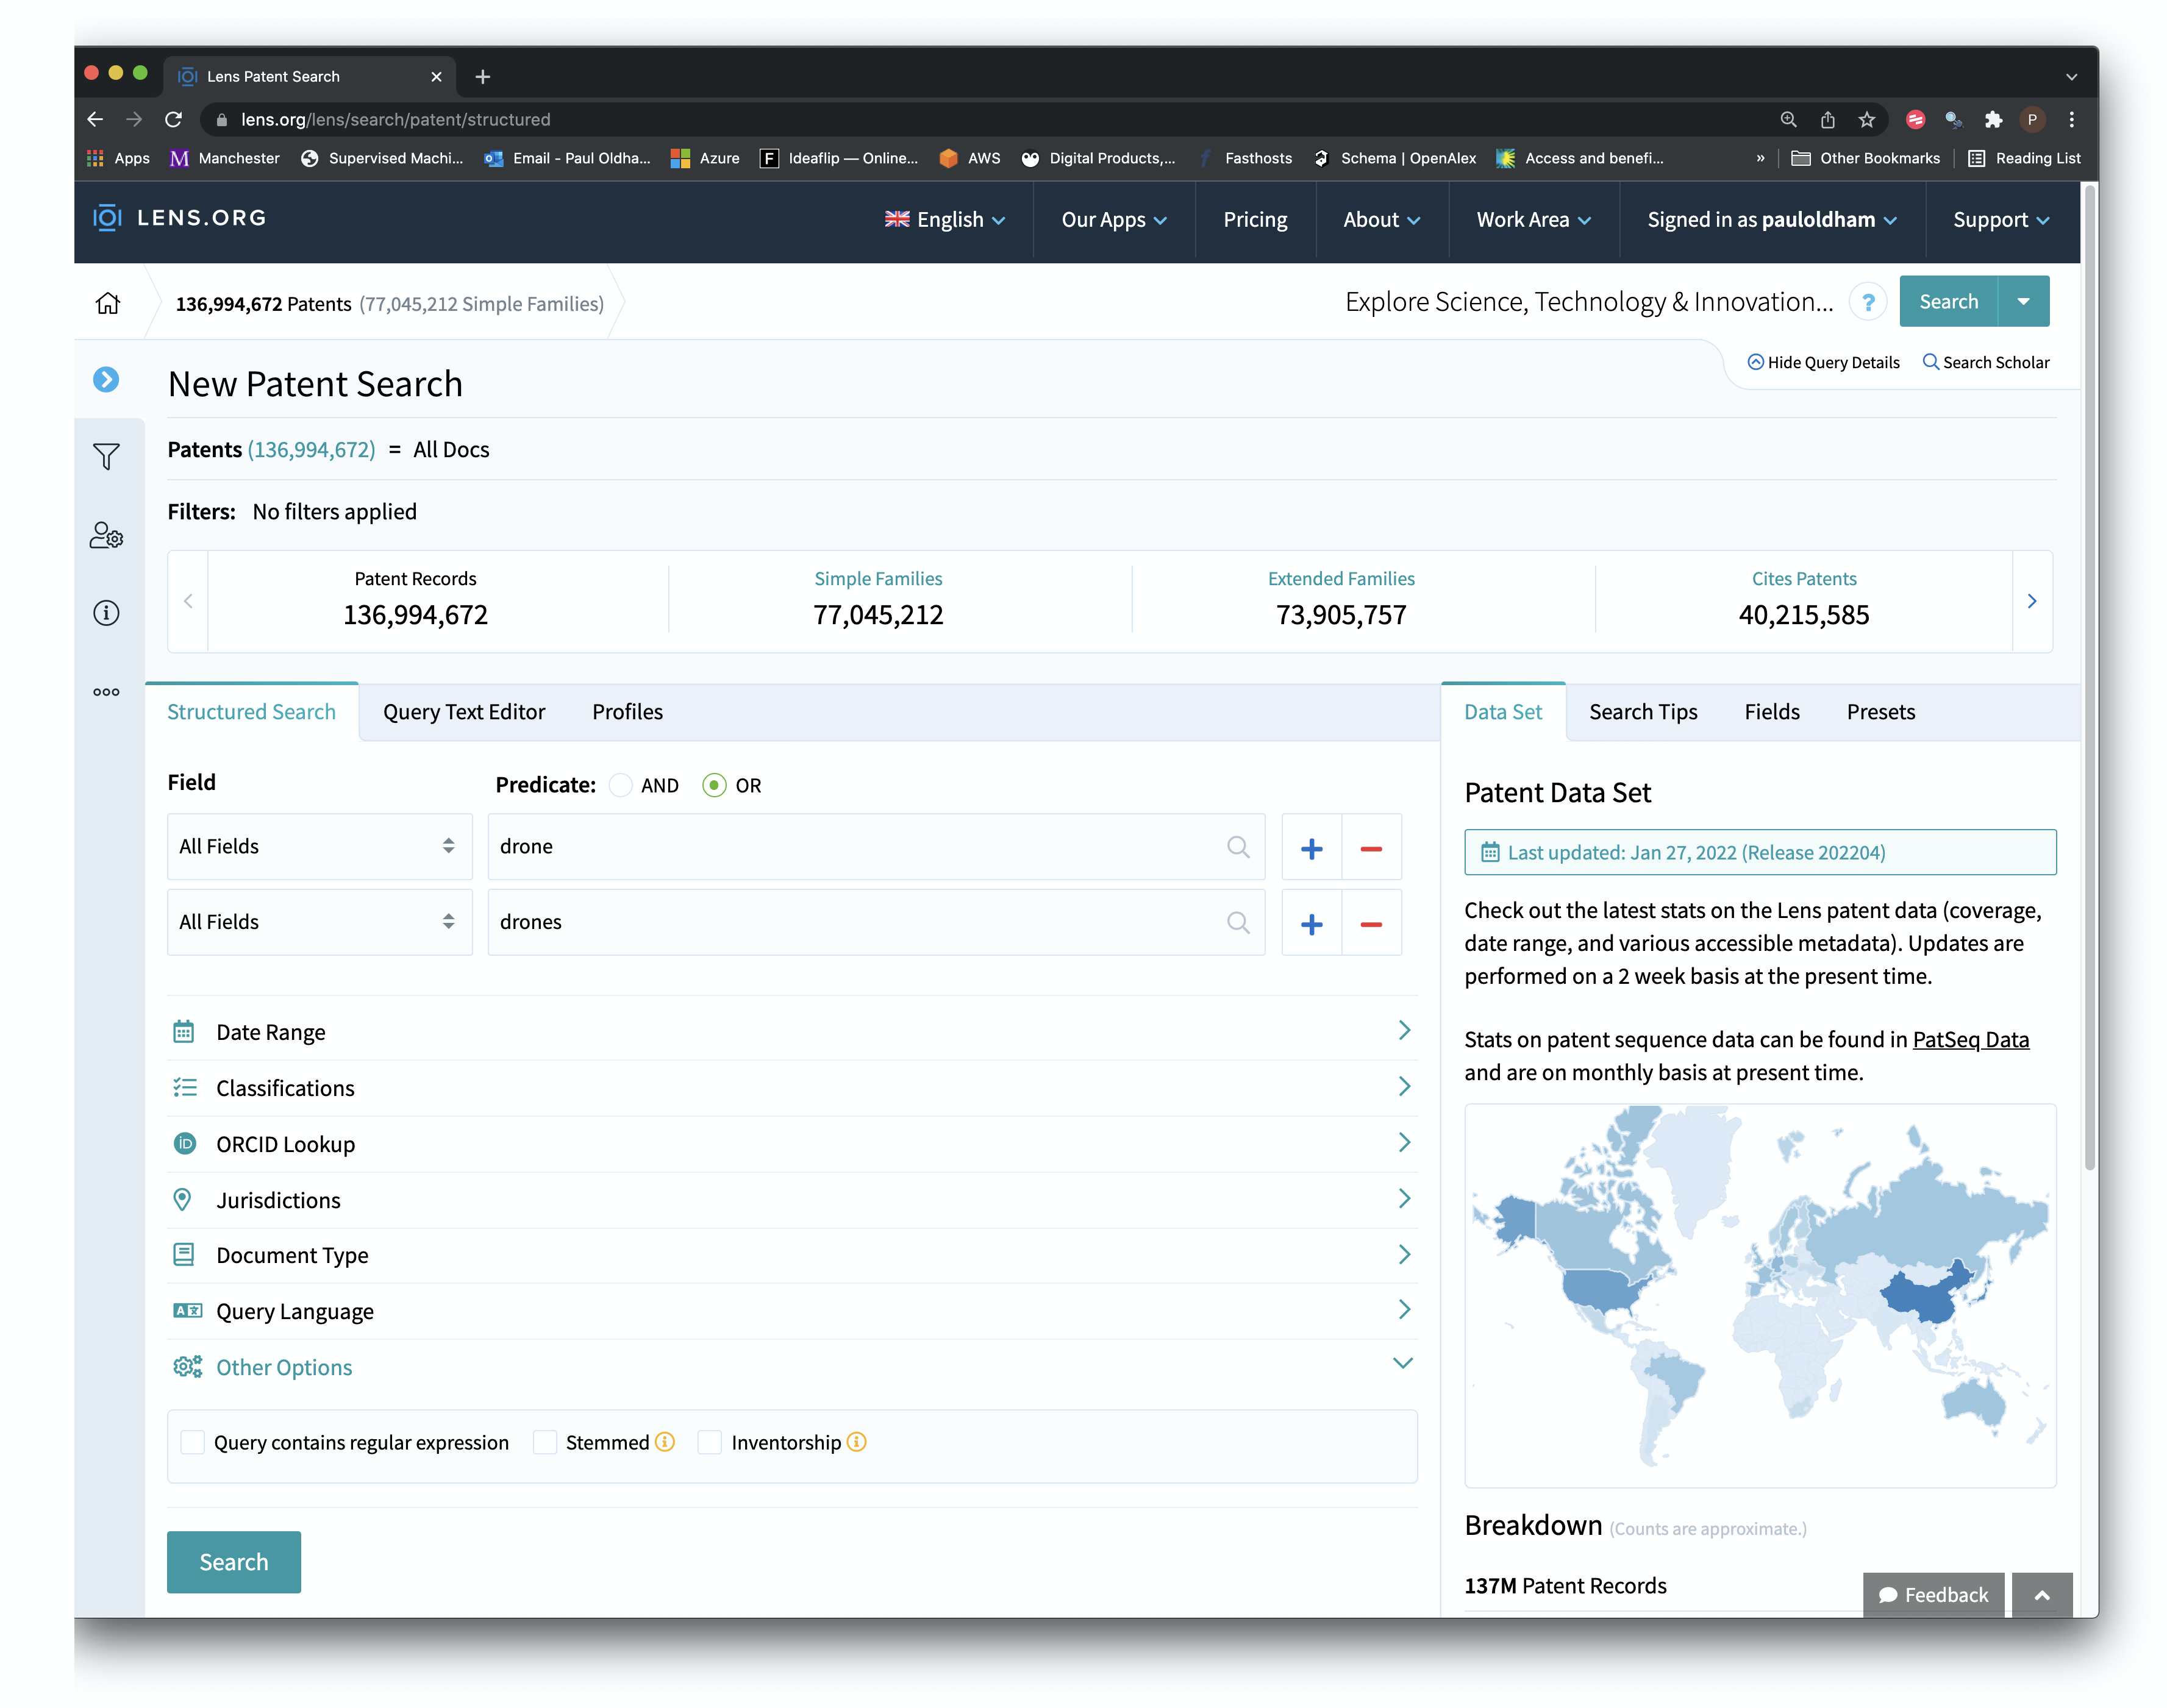The width and height of the screenshot is (2167, 1708).
Task: Open the filter funnel icon in the sidebar
Action: click(106, 457)
